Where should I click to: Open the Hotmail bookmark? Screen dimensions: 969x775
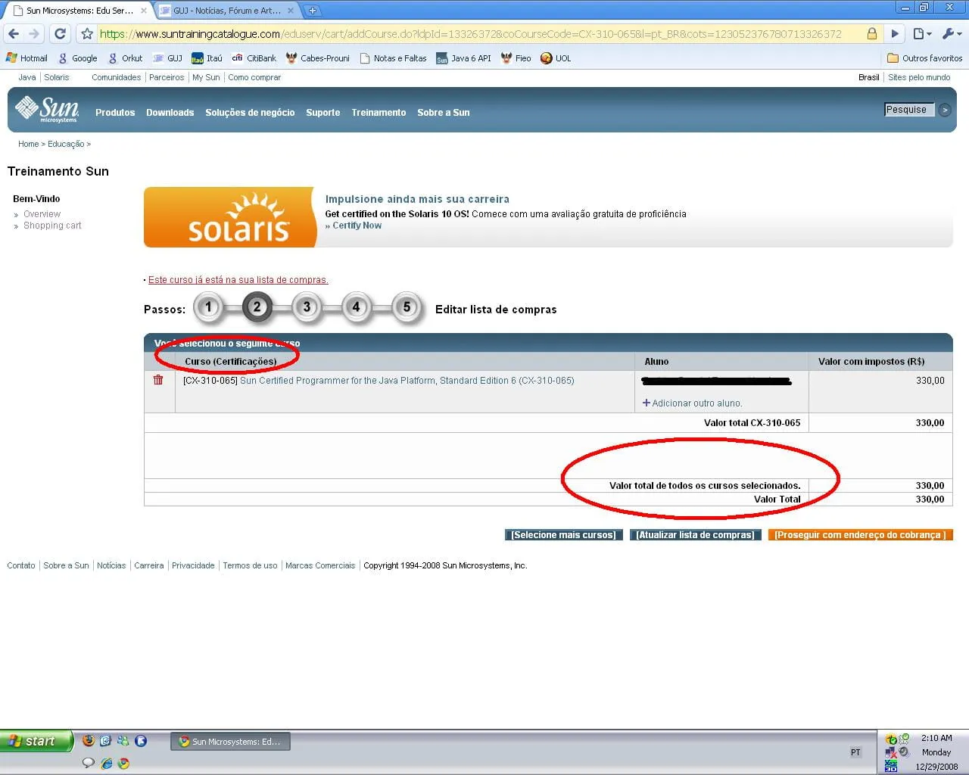pyautogui.click(x=26, y=58)
